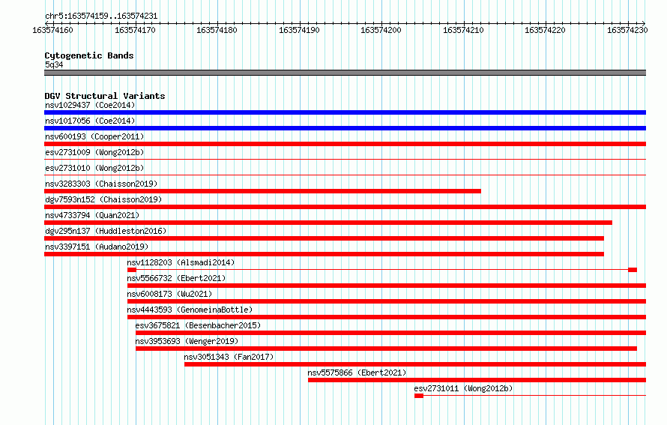
Task: Click the red bar of nsv4733794
Action: (x=328, y=223)
